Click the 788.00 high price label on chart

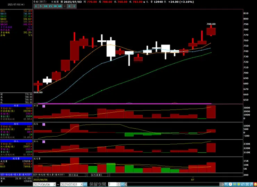211,24
